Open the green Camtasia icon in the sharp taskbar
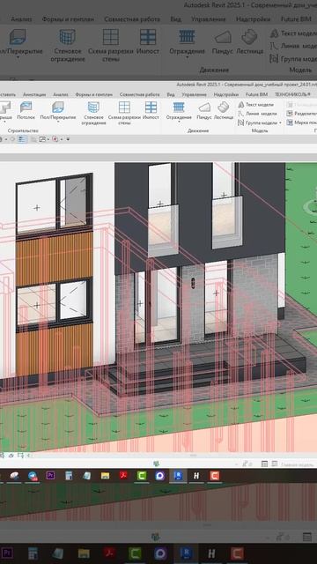The image size is (317, 564). point(142,476)
